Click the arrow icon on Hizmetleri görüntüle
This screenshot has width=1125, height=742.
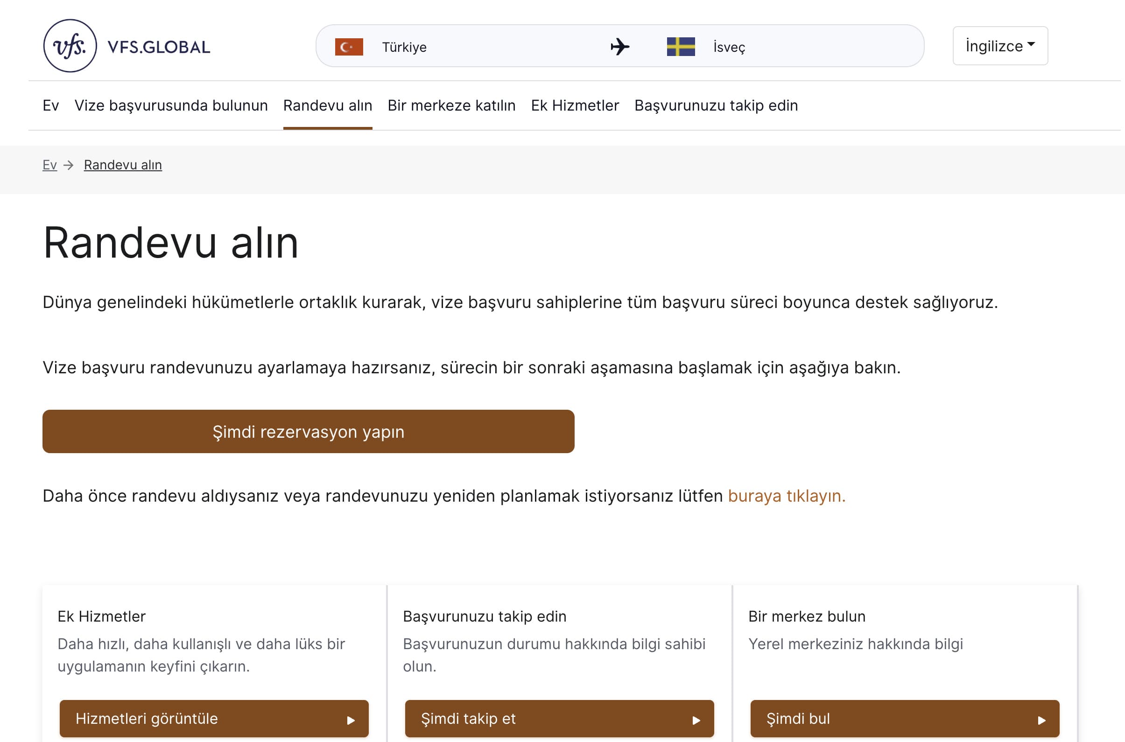click(351, 719)
